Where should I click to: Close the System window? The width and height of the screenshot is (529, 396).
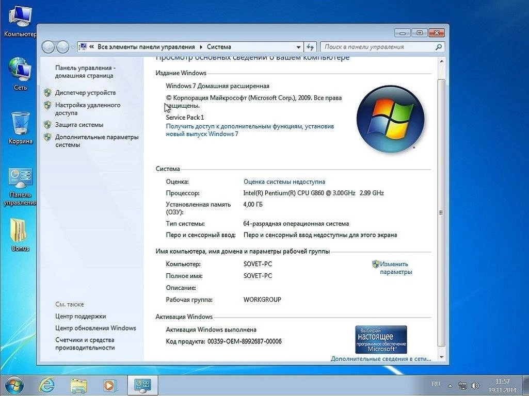[x=437, y=32]
